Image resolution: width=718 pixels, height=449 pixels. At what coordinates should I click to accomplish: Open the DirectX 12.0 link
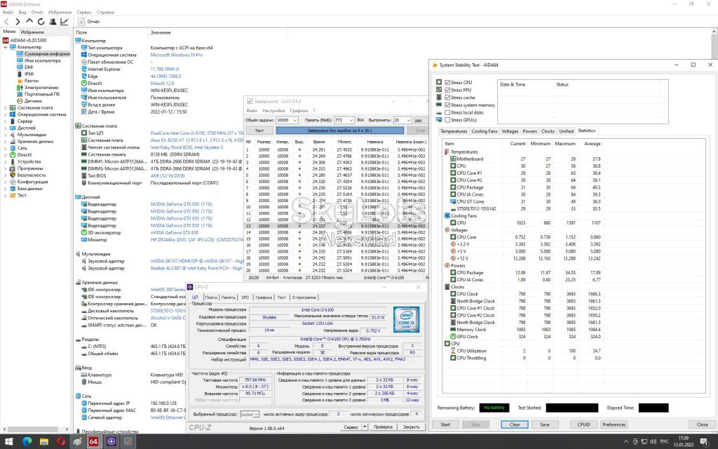(x=162, y=83)
